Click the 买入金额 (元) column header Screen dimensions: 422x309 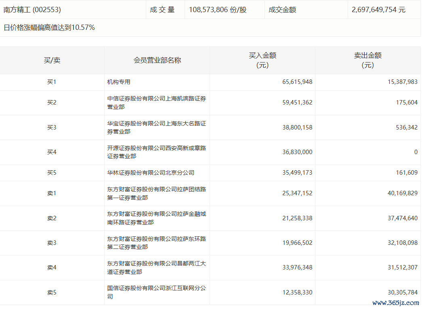(262, 61)
